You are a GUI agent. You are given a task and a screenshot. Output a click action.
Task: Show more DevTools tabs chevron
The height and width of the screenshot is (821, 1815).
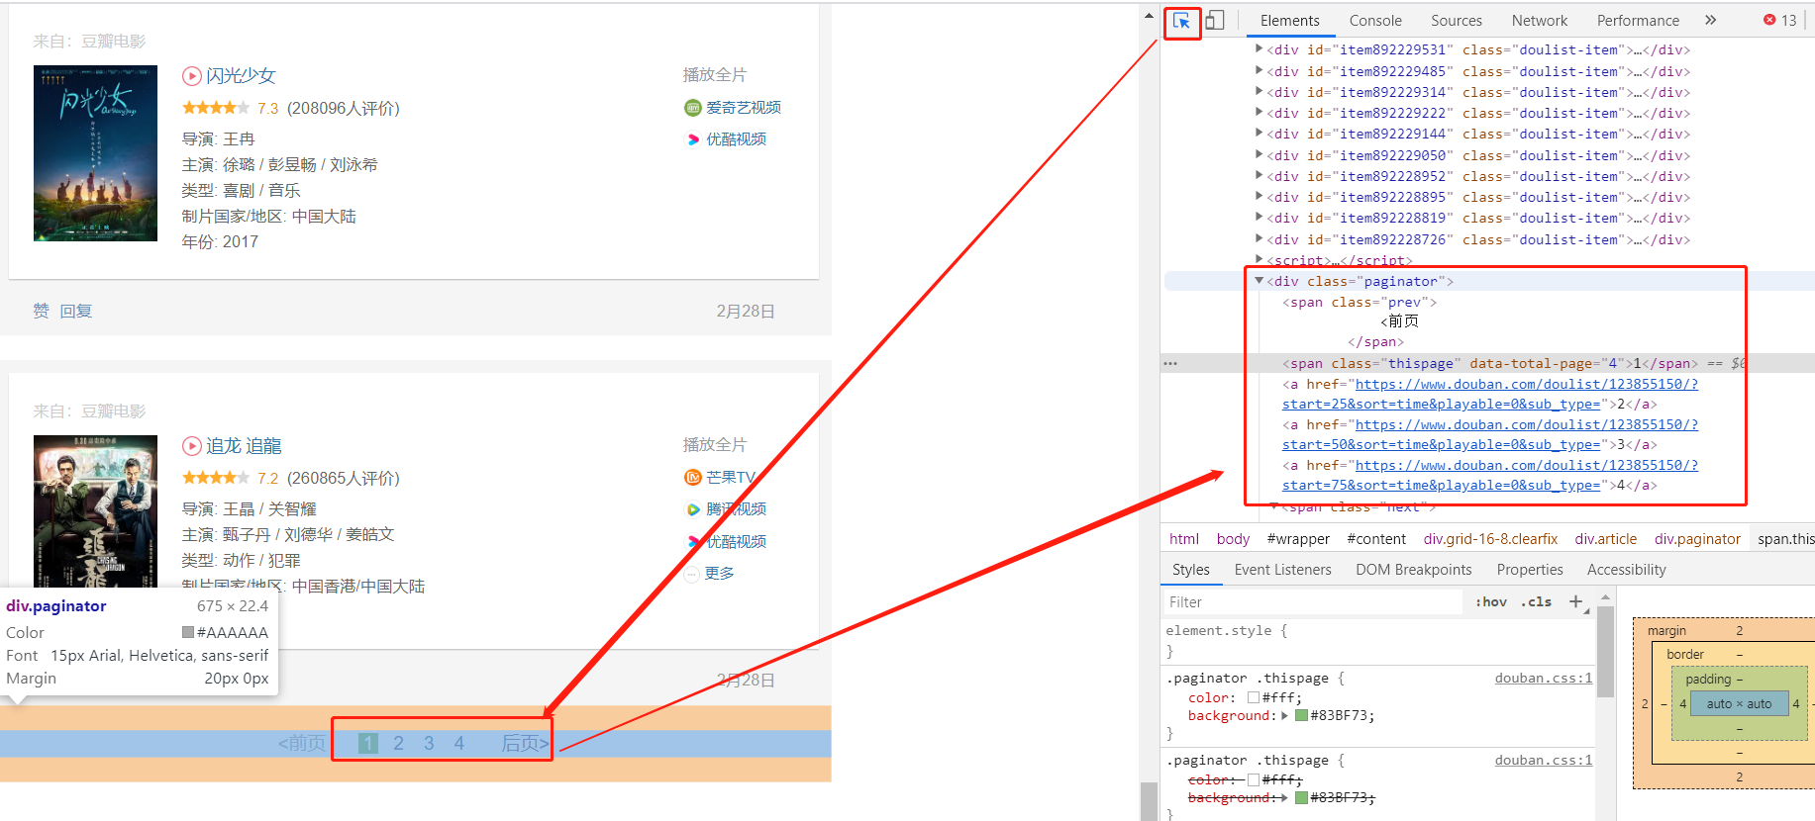[x=1710, y=20]
